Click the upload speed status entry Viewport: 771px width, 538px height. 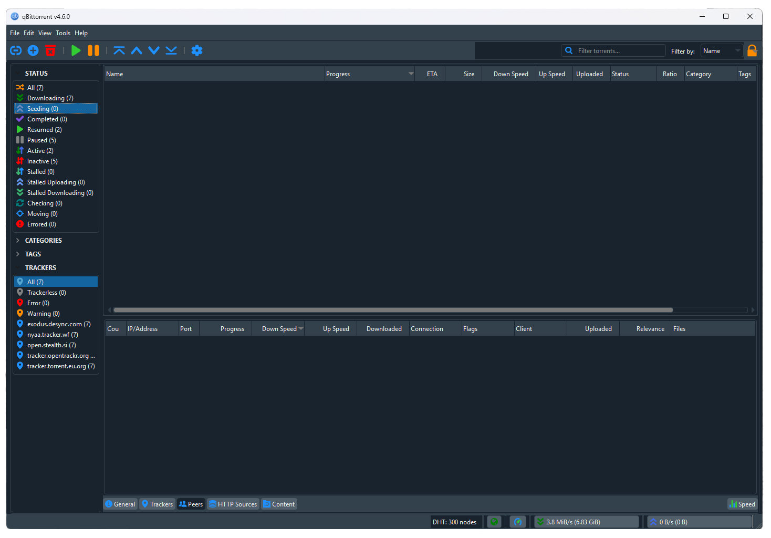pyautogui.click(x=699, y=522)
